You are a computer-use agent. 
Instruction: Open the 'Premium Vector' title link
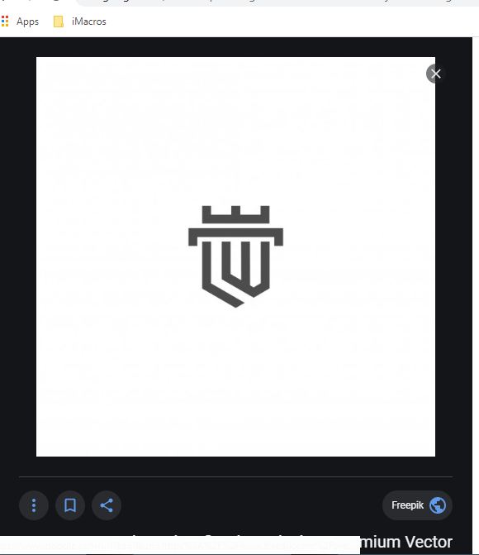point(406,542)
